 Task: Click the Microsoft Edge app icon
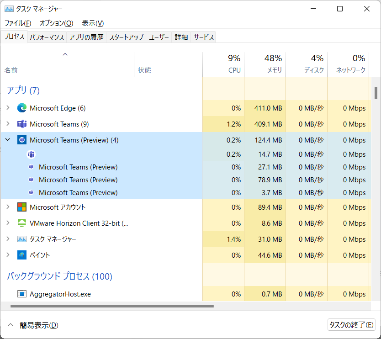pos(22,108)
